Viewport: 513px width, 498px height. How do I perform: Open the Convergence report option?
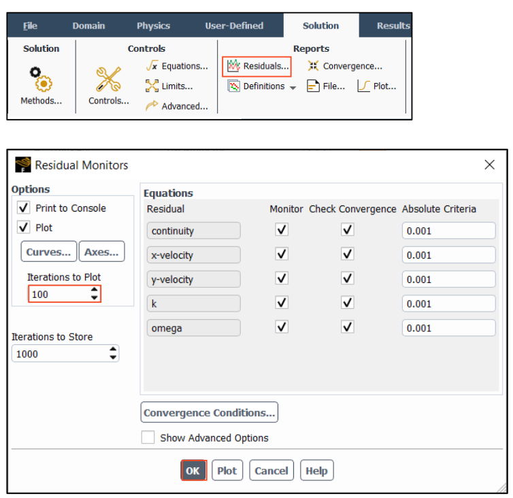click(x=344, y=66)
